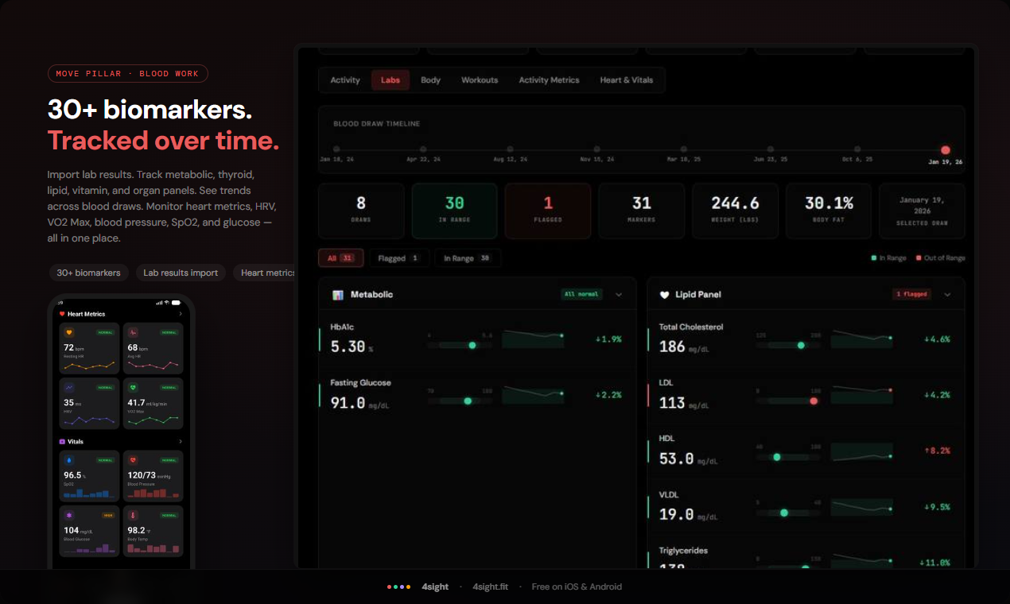
Task: Tap the Blood Pressure heart icon
Action: coord(133,459)
